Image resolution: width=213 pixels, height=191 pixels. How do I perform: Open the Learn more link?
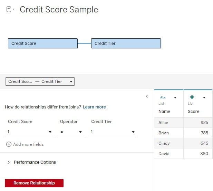click(94, 107)
